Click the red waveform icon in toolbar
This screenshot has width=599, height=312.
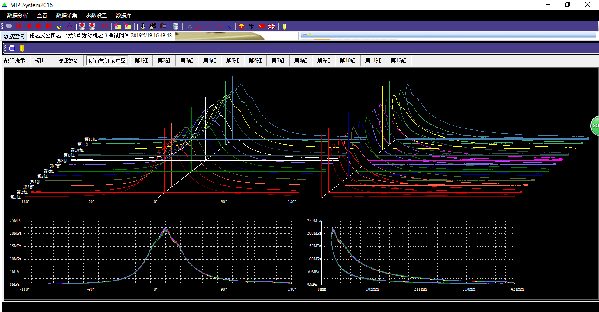pos(105,26)
